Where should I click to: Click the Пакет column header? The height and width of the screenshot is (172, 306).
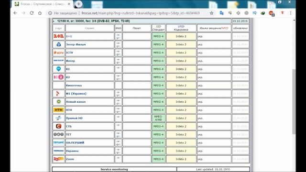[137, 28]
